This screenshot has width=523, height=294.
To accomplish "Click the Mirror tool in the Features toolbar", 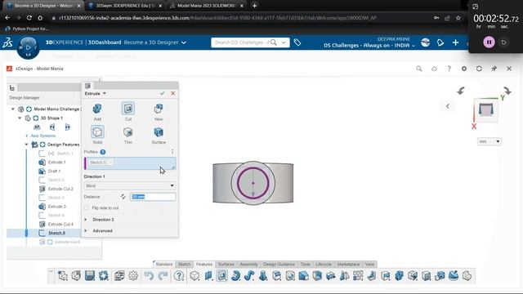I will point(344,276).
